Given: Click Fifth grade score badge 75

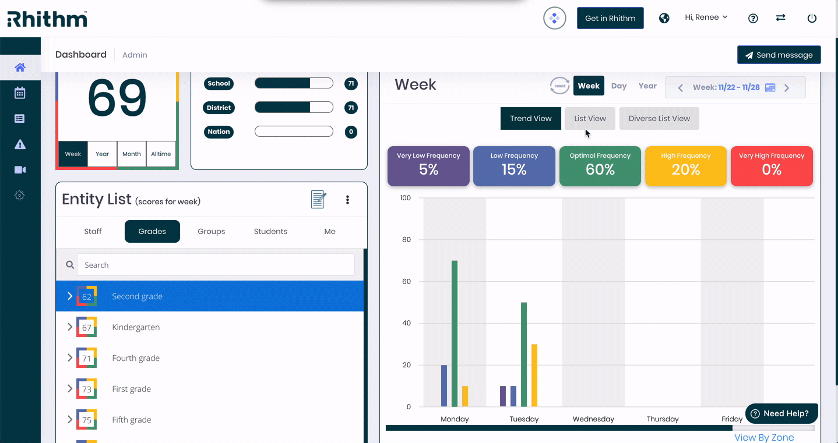Looking at the screenshot, I should point(86,420).
